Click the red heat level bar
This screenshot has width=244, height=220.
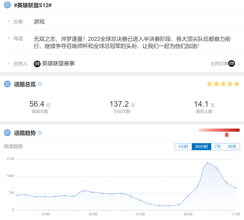click(x=219, y=130)
